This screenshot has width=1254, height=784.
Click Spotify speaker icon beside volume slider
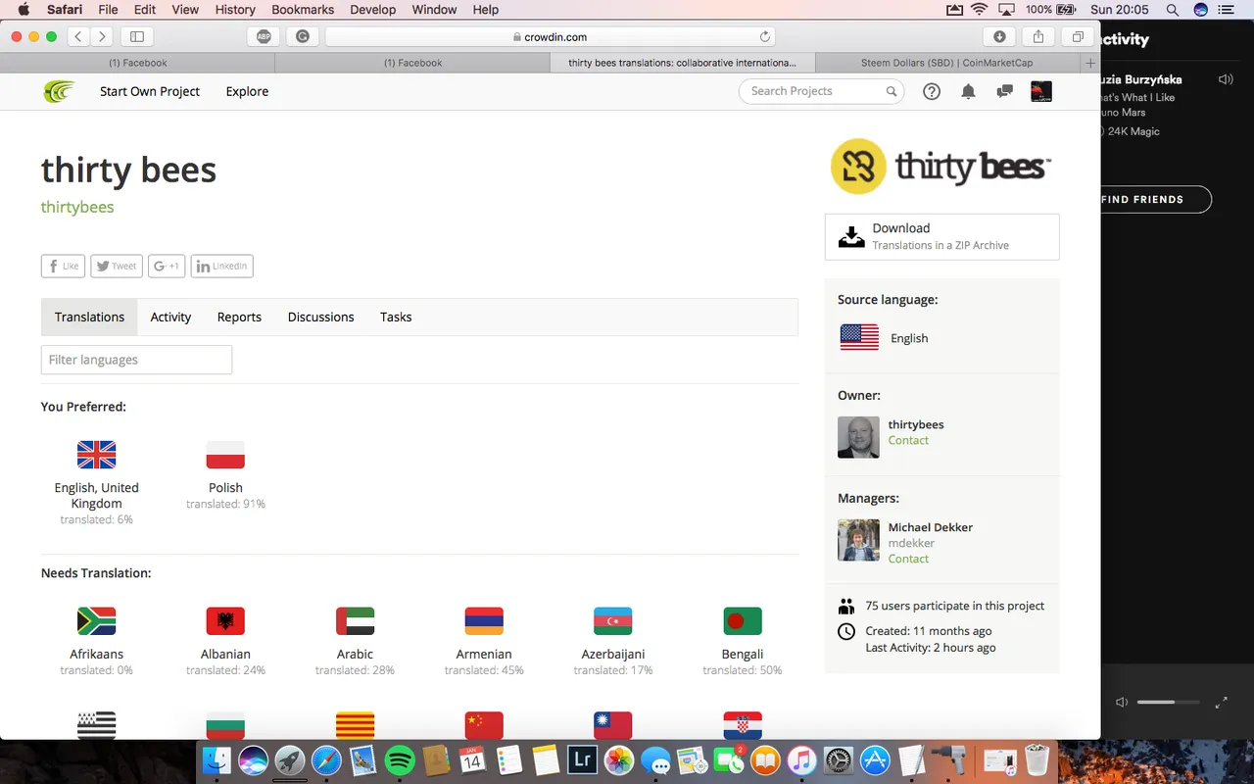[x=1122, y=703]
